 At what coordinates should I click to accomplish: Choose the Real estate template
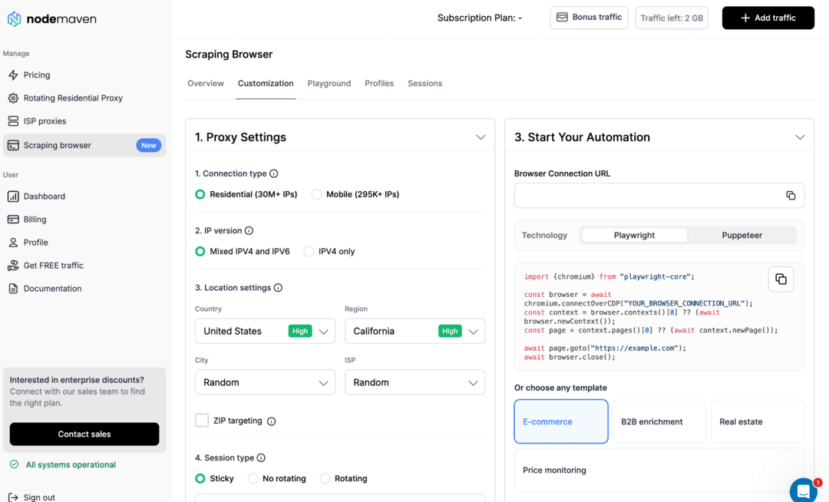758,421
